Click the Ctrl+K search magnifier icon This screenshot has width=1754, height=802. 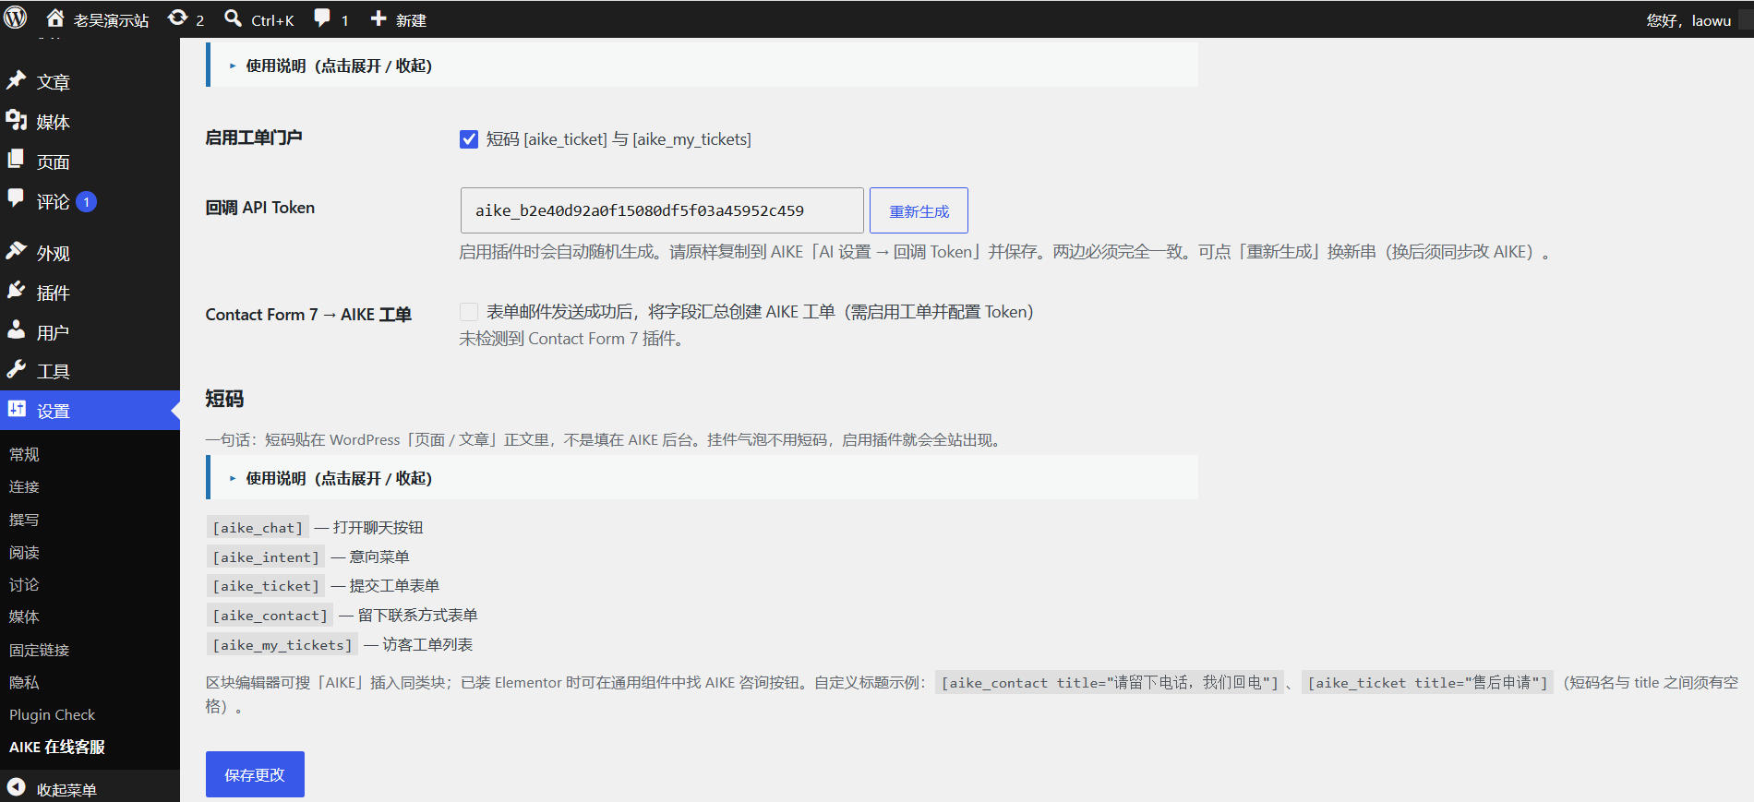tap(234, 18)
